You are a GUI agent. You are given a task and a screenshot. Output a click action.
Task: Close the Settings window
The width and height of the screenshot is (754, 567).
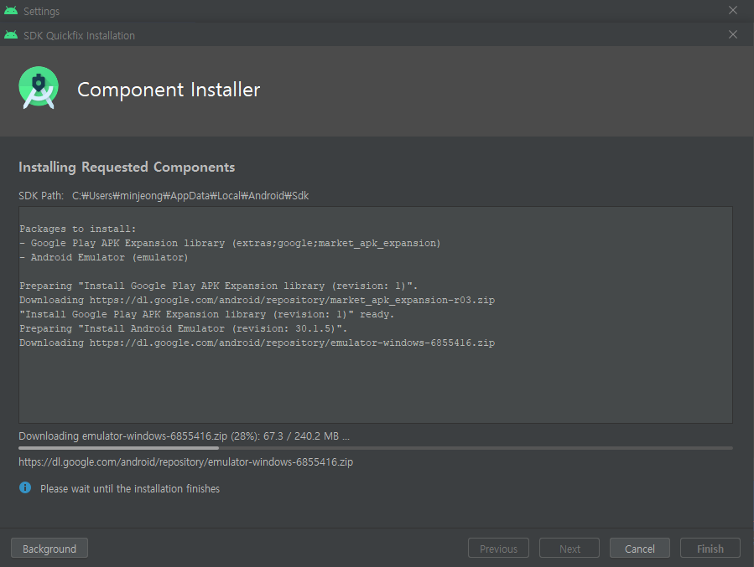pos(733,10)
